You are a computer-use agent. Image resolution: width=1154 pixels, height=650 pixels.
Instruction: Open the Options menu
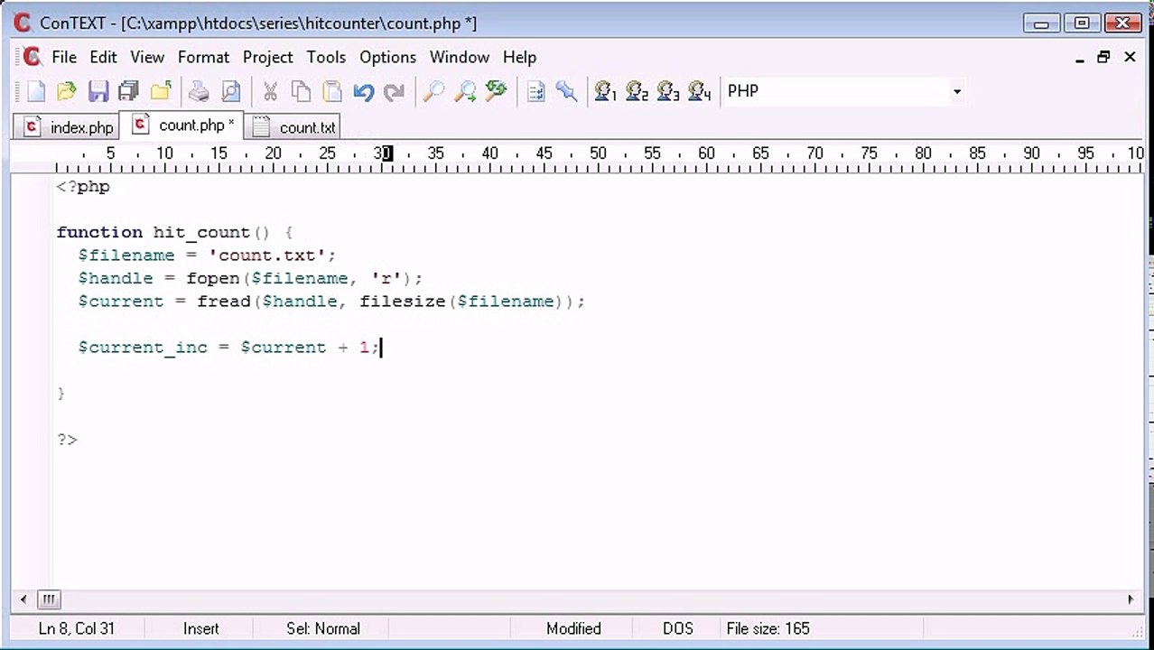pyautogui.click(x=387, y=57)
